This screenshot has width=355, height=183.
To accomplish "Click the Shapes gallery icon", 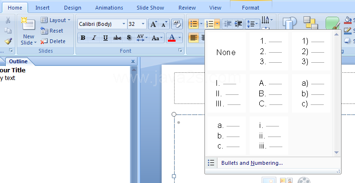I will (x=290, y=23).
